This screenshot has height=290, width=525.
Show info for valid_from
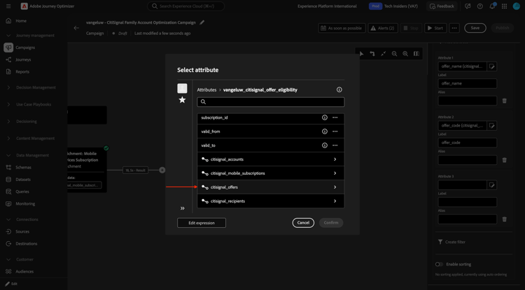point(324,131)
